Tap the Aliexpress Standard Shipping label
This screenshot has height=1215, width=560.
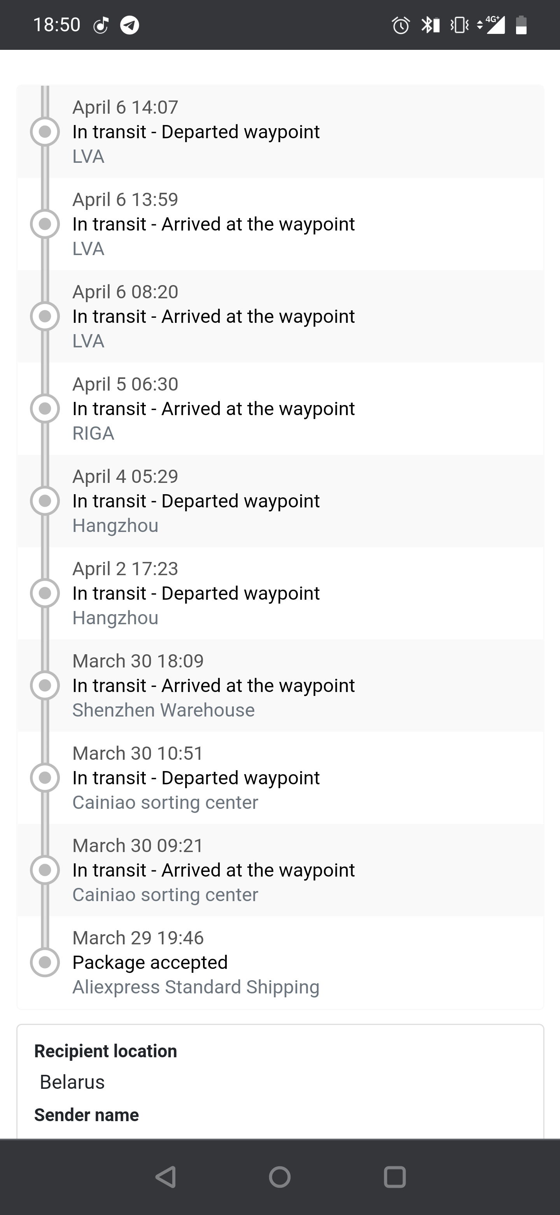click(196, 987)
